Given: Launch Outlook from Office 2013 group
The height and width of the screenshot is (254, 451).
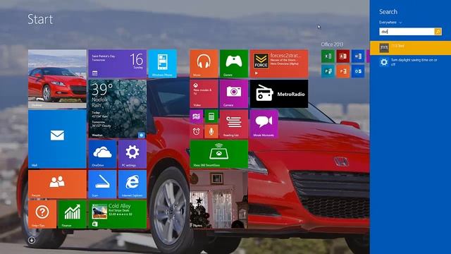Looking at the screenshot, I should 358,71.
